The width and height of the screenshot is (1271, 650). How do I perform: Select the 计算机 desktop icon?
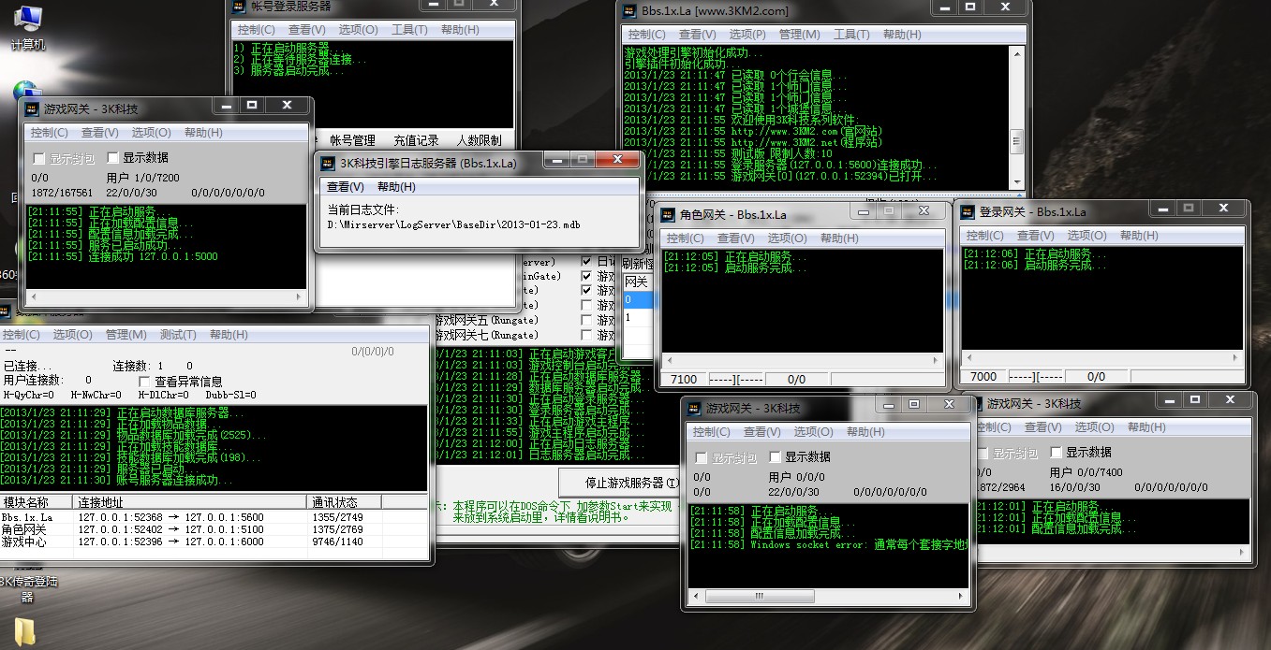(x=27, y=26)
